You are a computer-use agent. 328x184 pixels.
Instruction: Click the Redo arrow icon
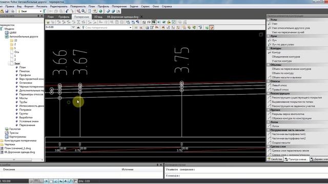pos(72,11)
